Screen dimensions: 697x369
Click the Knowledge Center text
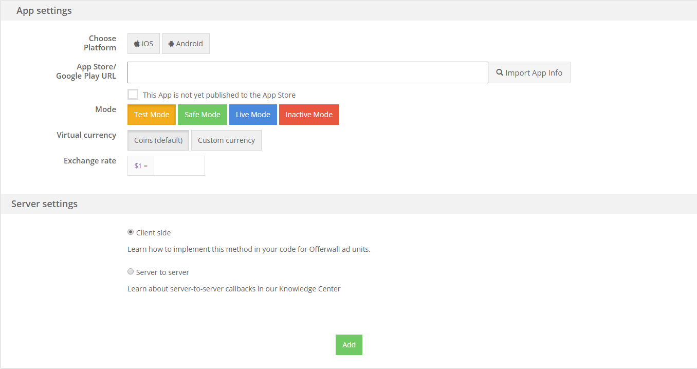click(x=310, y=289)
